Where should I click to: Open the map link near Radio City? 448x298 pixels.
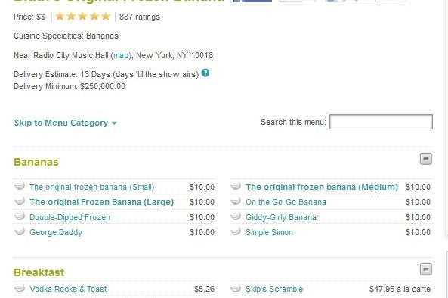tap(121, 55)
